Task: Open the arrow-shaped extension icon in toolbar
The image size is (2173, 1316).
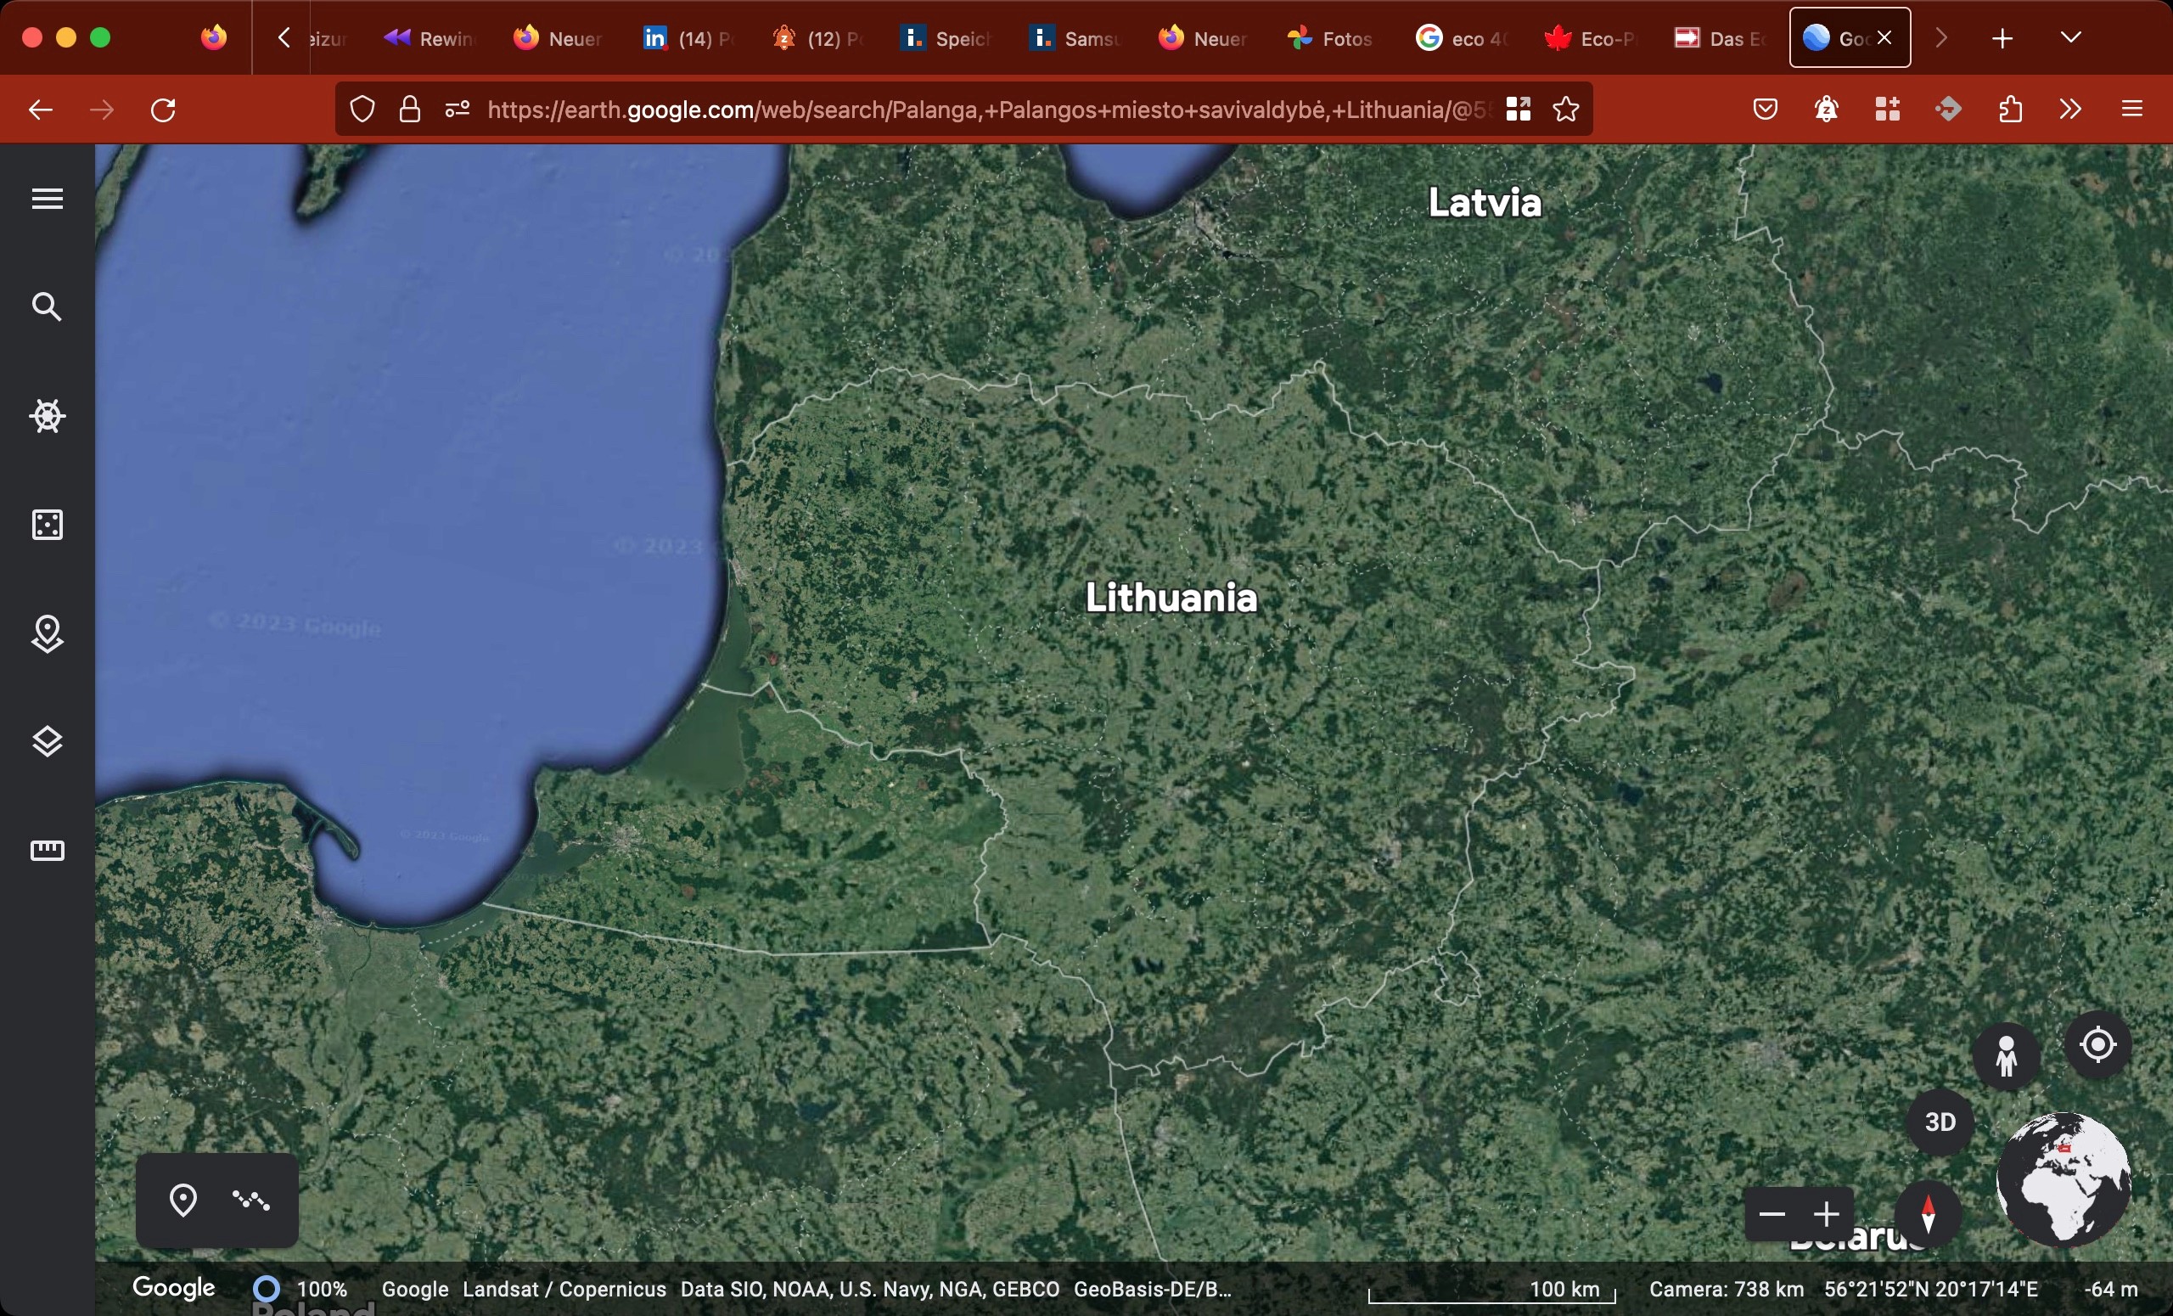Action: point(1948,110)
